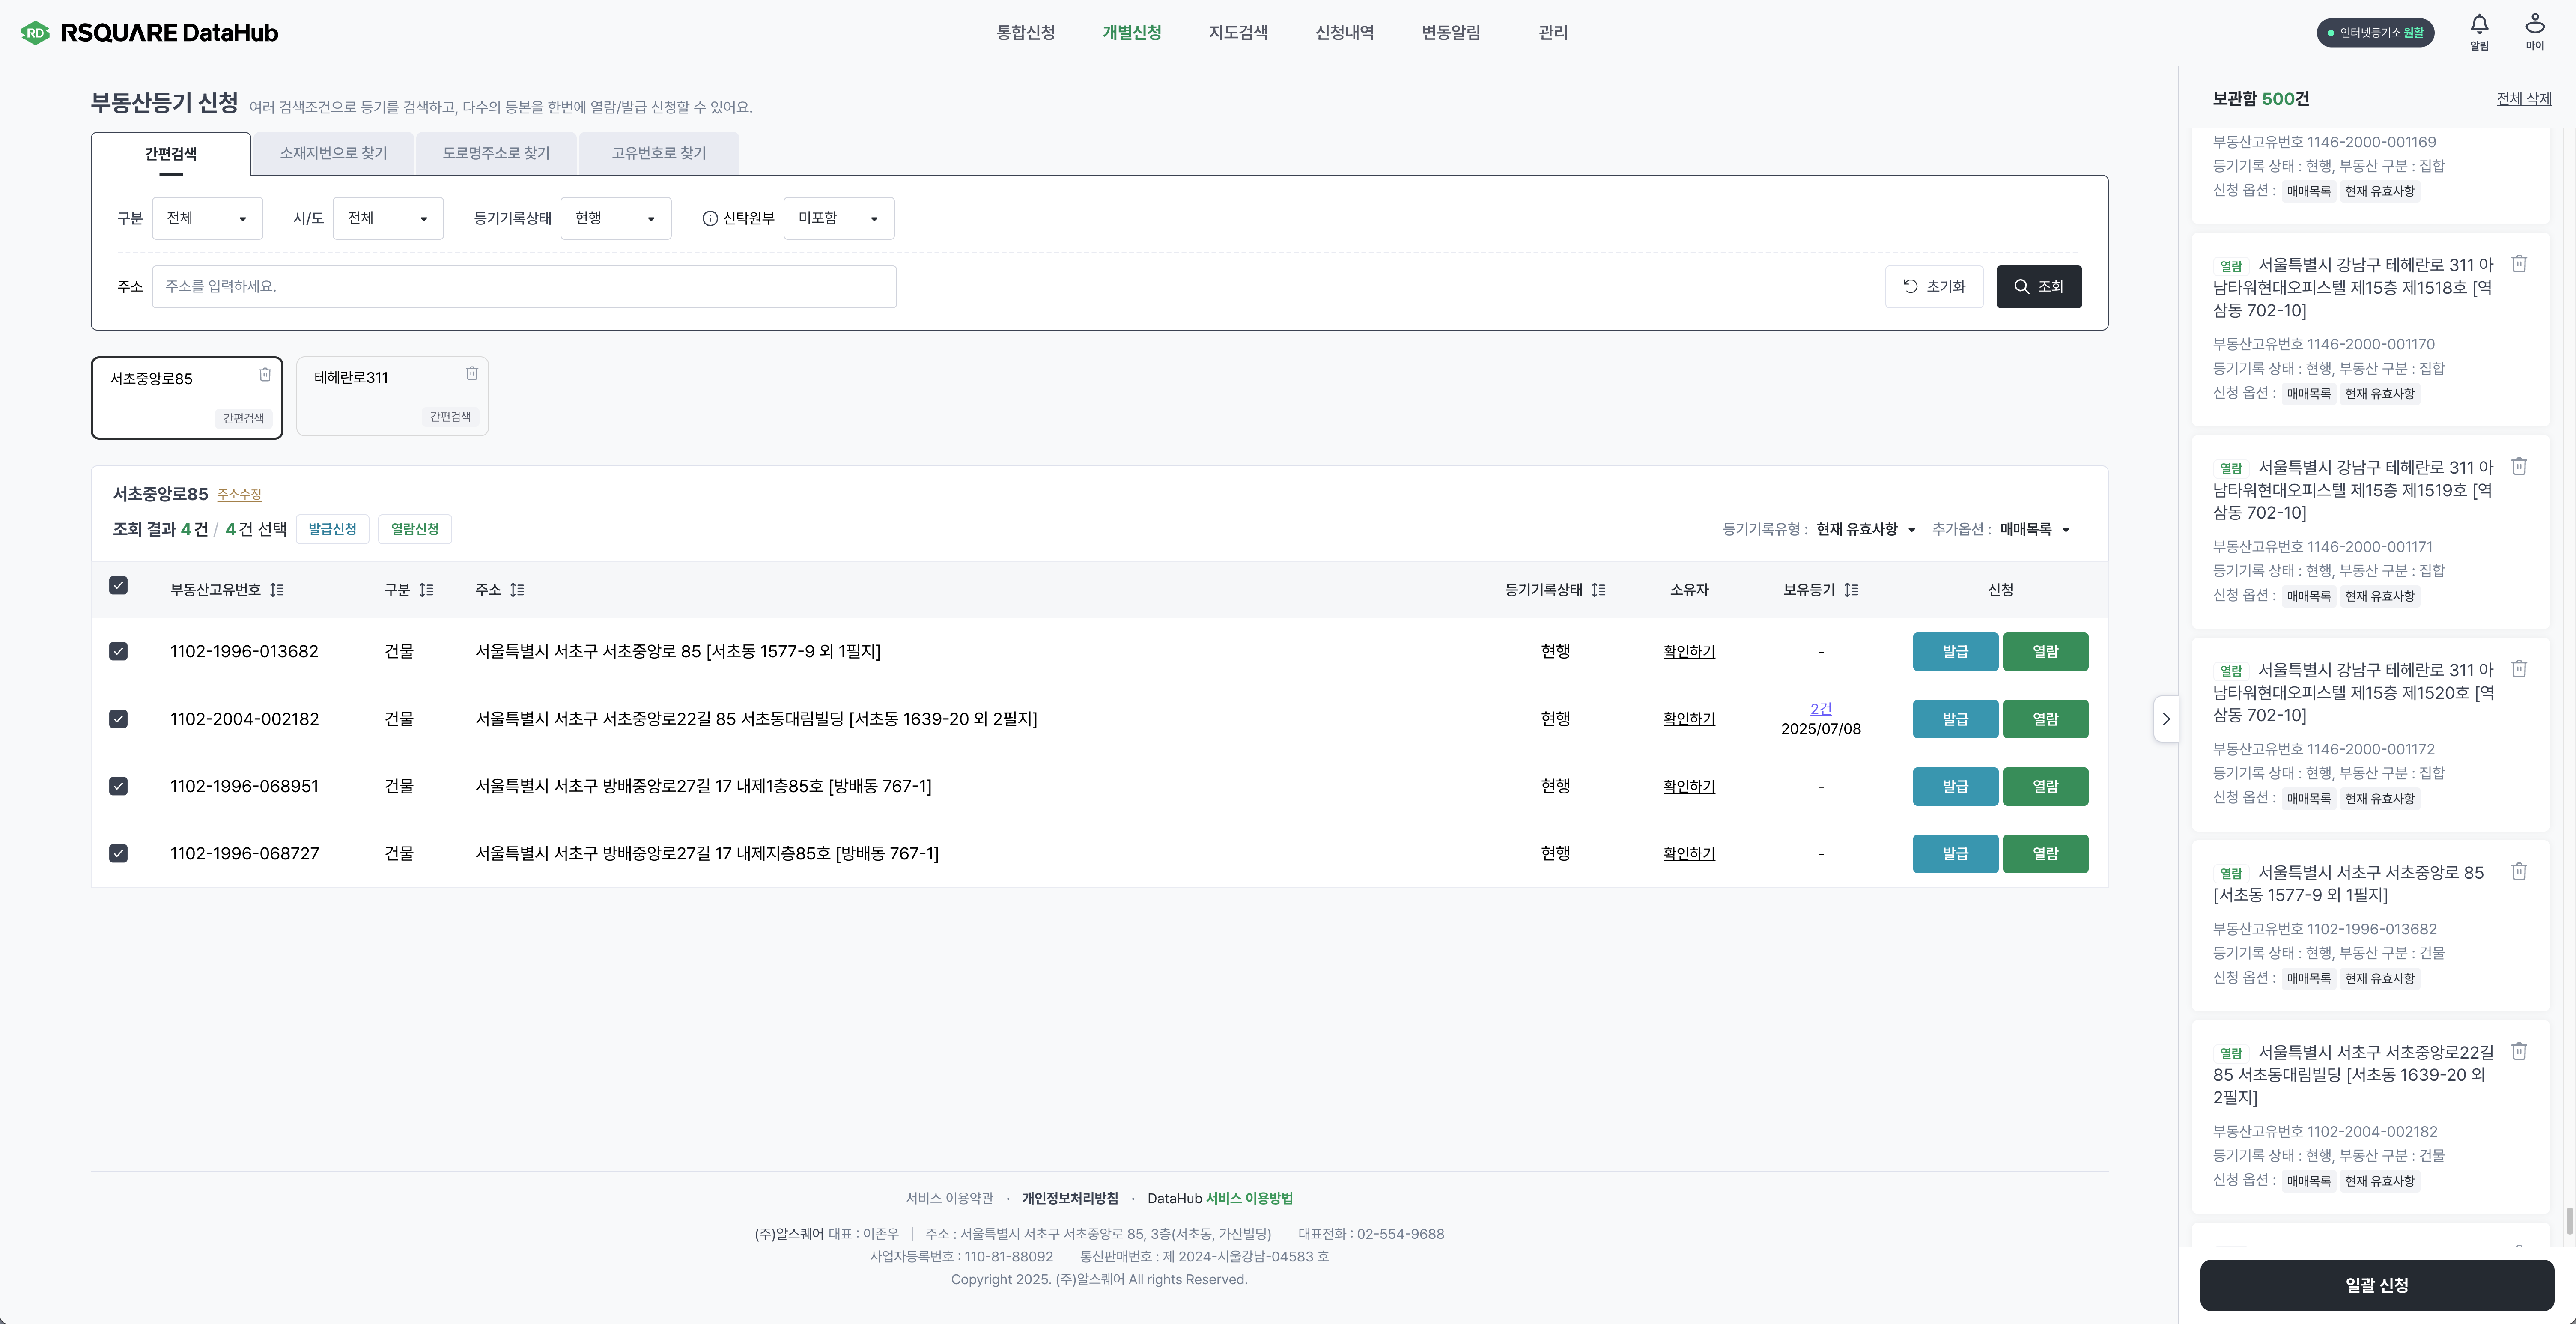Expand the 추가옵션 매매목록 dropdown

pos(2035,530)
